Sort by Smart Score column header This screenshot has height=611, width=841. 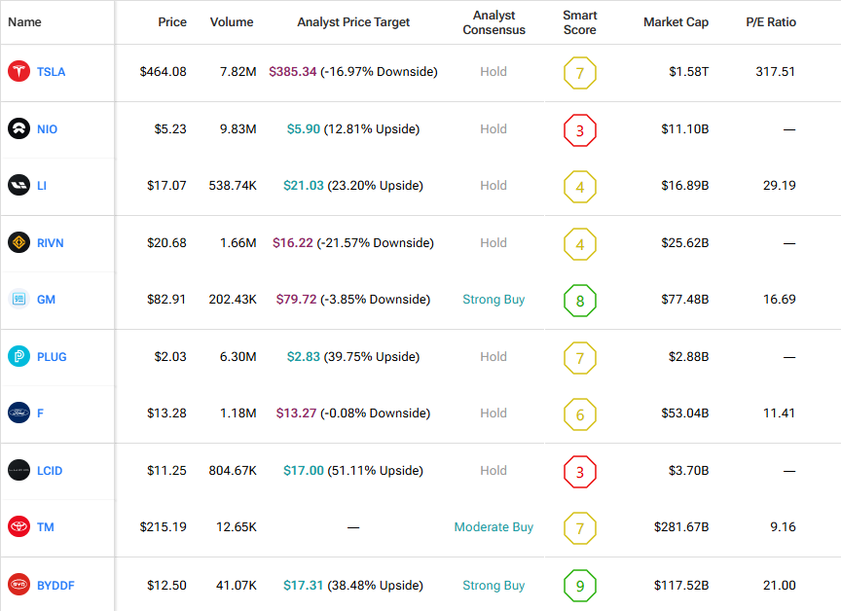pos(580,22)
